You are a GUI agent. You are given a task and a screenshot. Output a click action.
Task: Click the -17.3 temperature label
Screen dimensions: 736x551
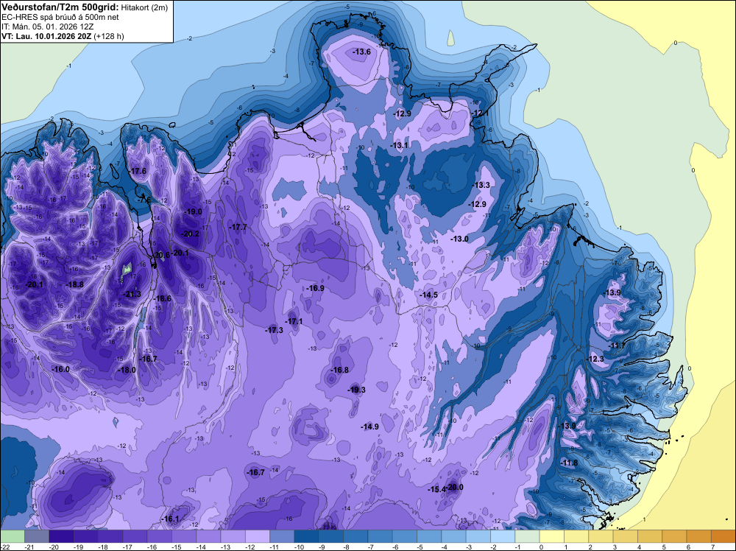[x=274, y=330]
